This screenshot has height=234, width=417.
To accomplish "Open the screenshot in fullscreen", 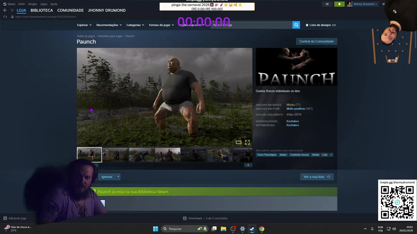I will pos(247,142).
